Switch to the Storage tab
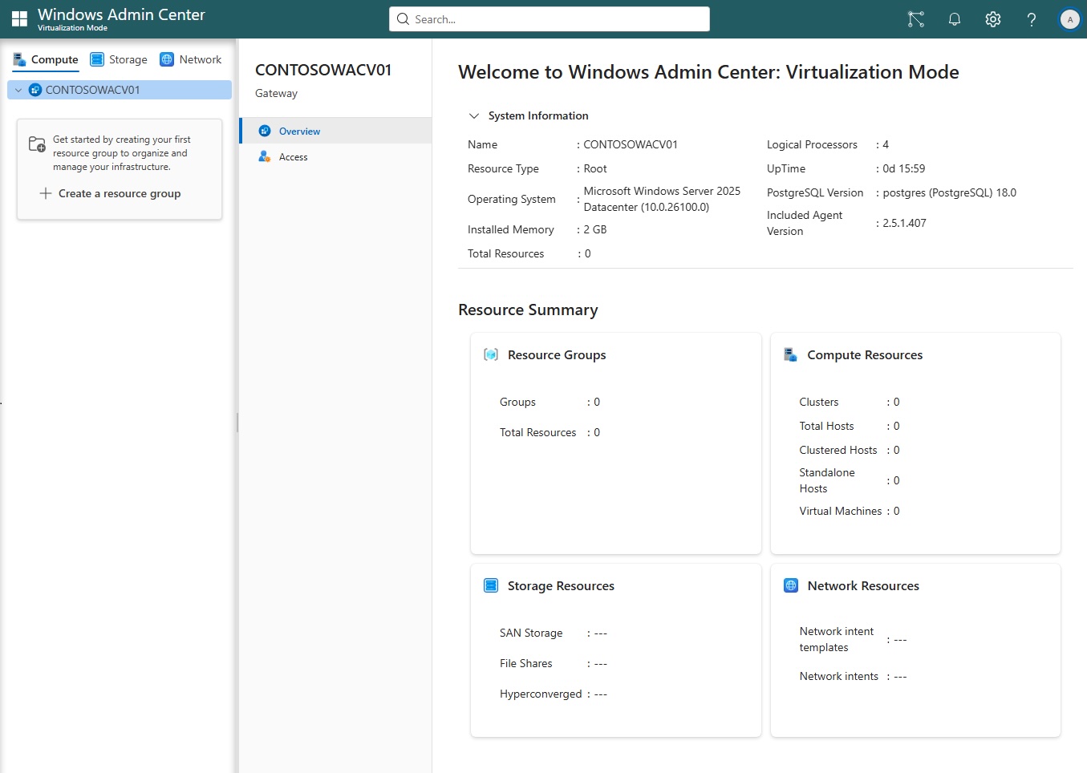Screen dimensions: 1087x773 coord(119,59)
